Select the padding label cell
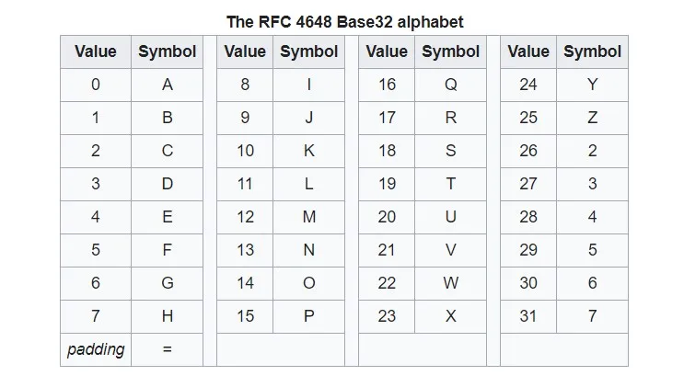684x387 pixels. click(96, 349)
